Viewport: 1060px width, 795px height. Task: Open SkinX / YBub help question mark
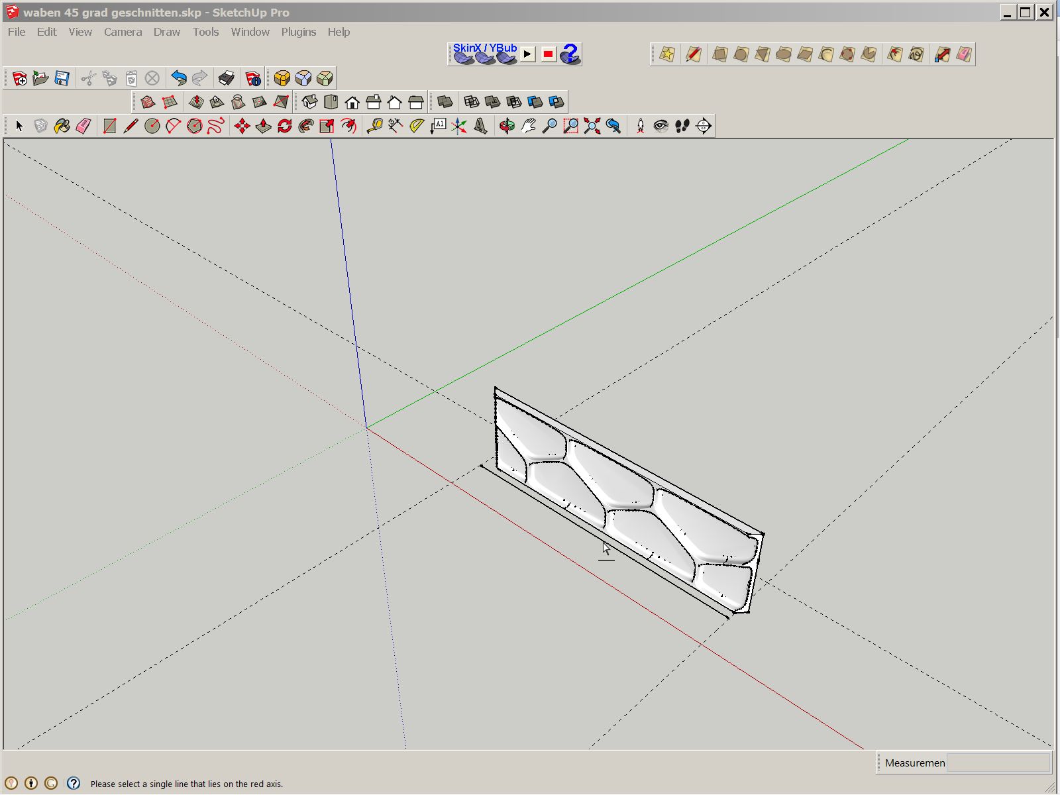570,54
